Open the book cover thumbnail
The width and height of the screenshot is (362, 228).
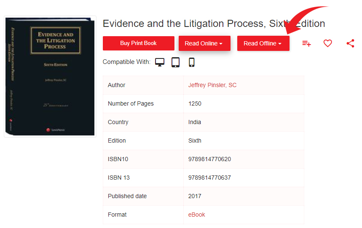point(50,77)
